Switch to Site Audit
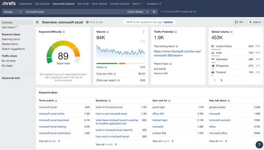 pyautogui.click(x=83, y=4)
